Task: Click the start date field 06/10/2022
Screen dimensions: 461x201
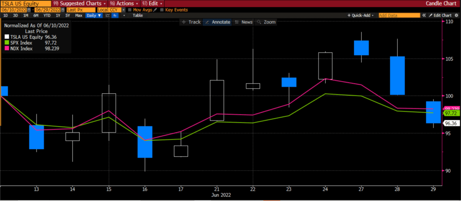Action: [x=13, y=10]
